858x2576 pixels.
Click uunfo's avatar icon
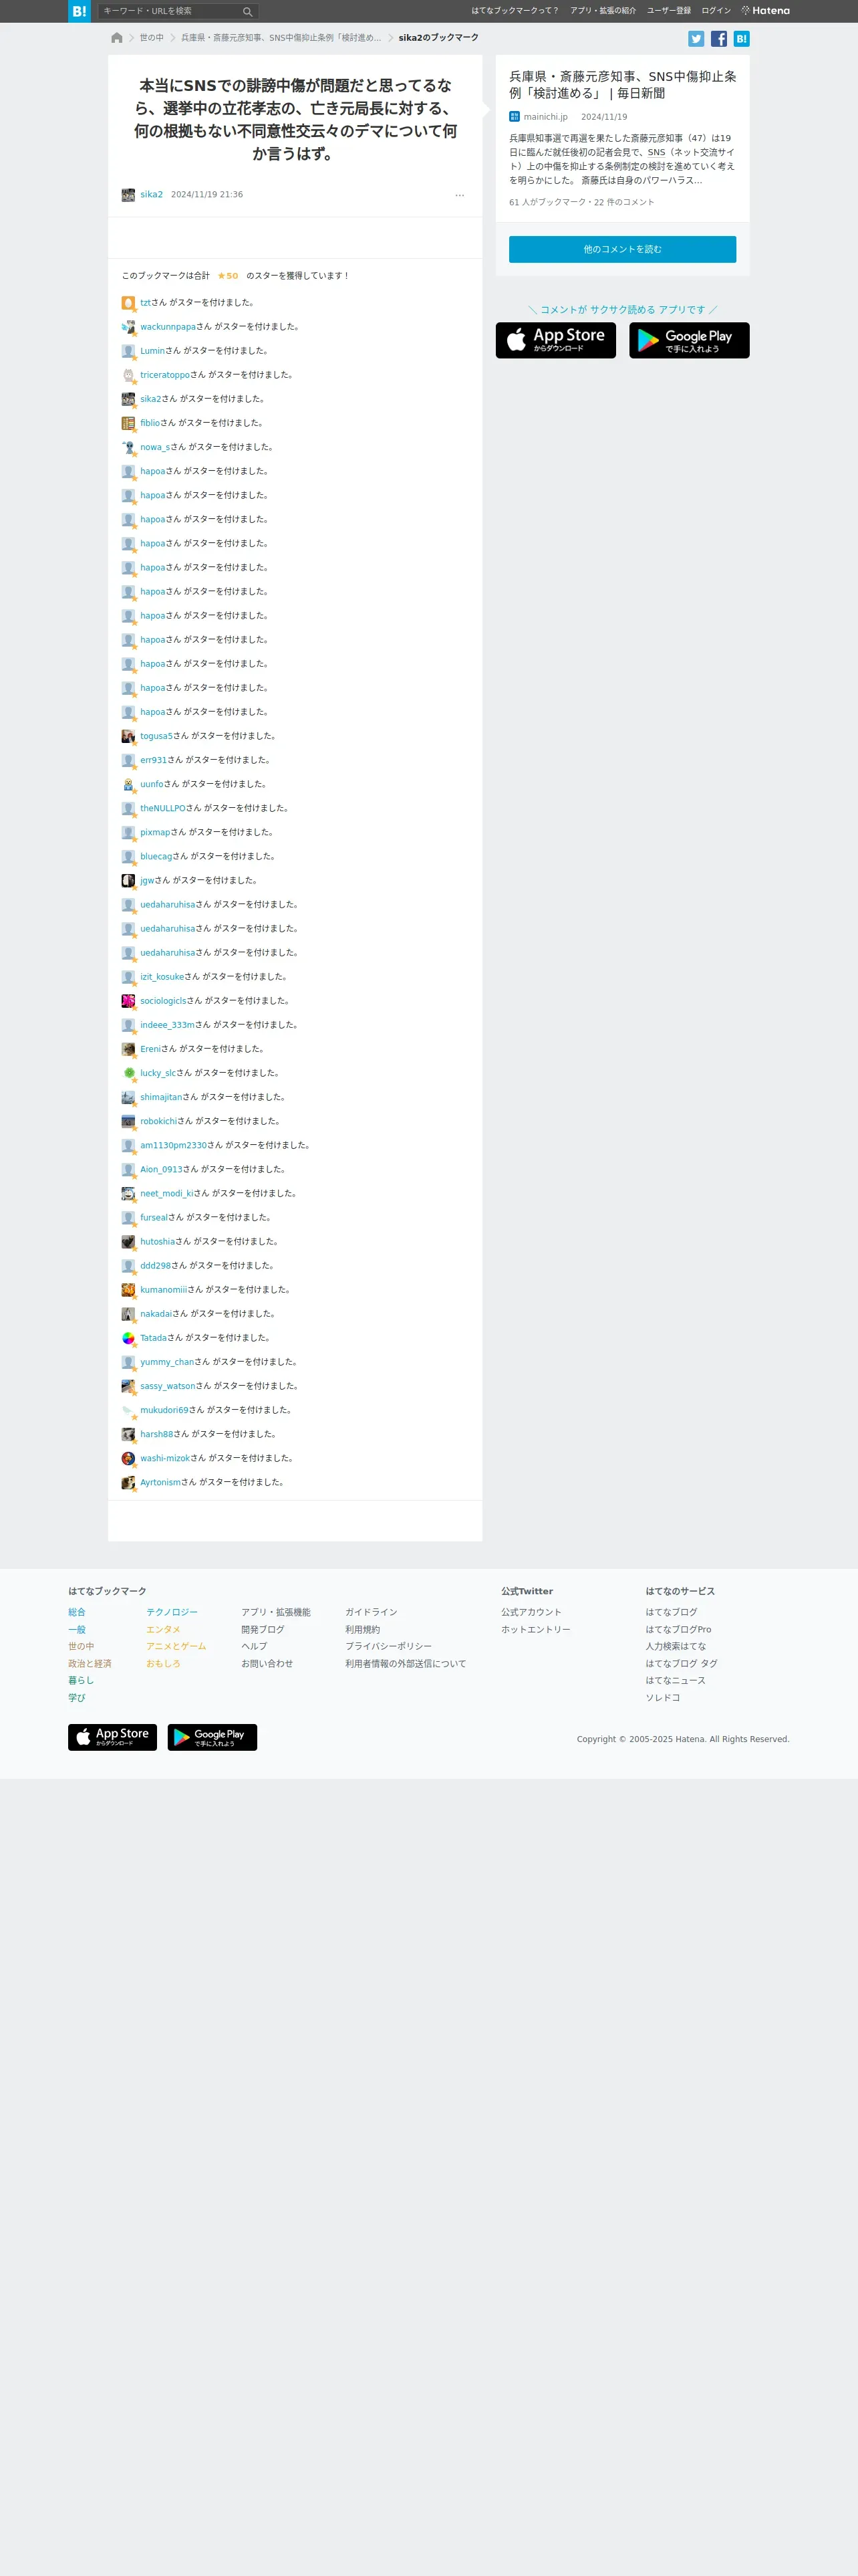128,784
